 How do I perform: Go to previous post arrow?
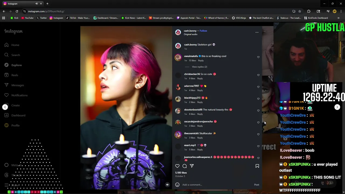coord(5,107)
